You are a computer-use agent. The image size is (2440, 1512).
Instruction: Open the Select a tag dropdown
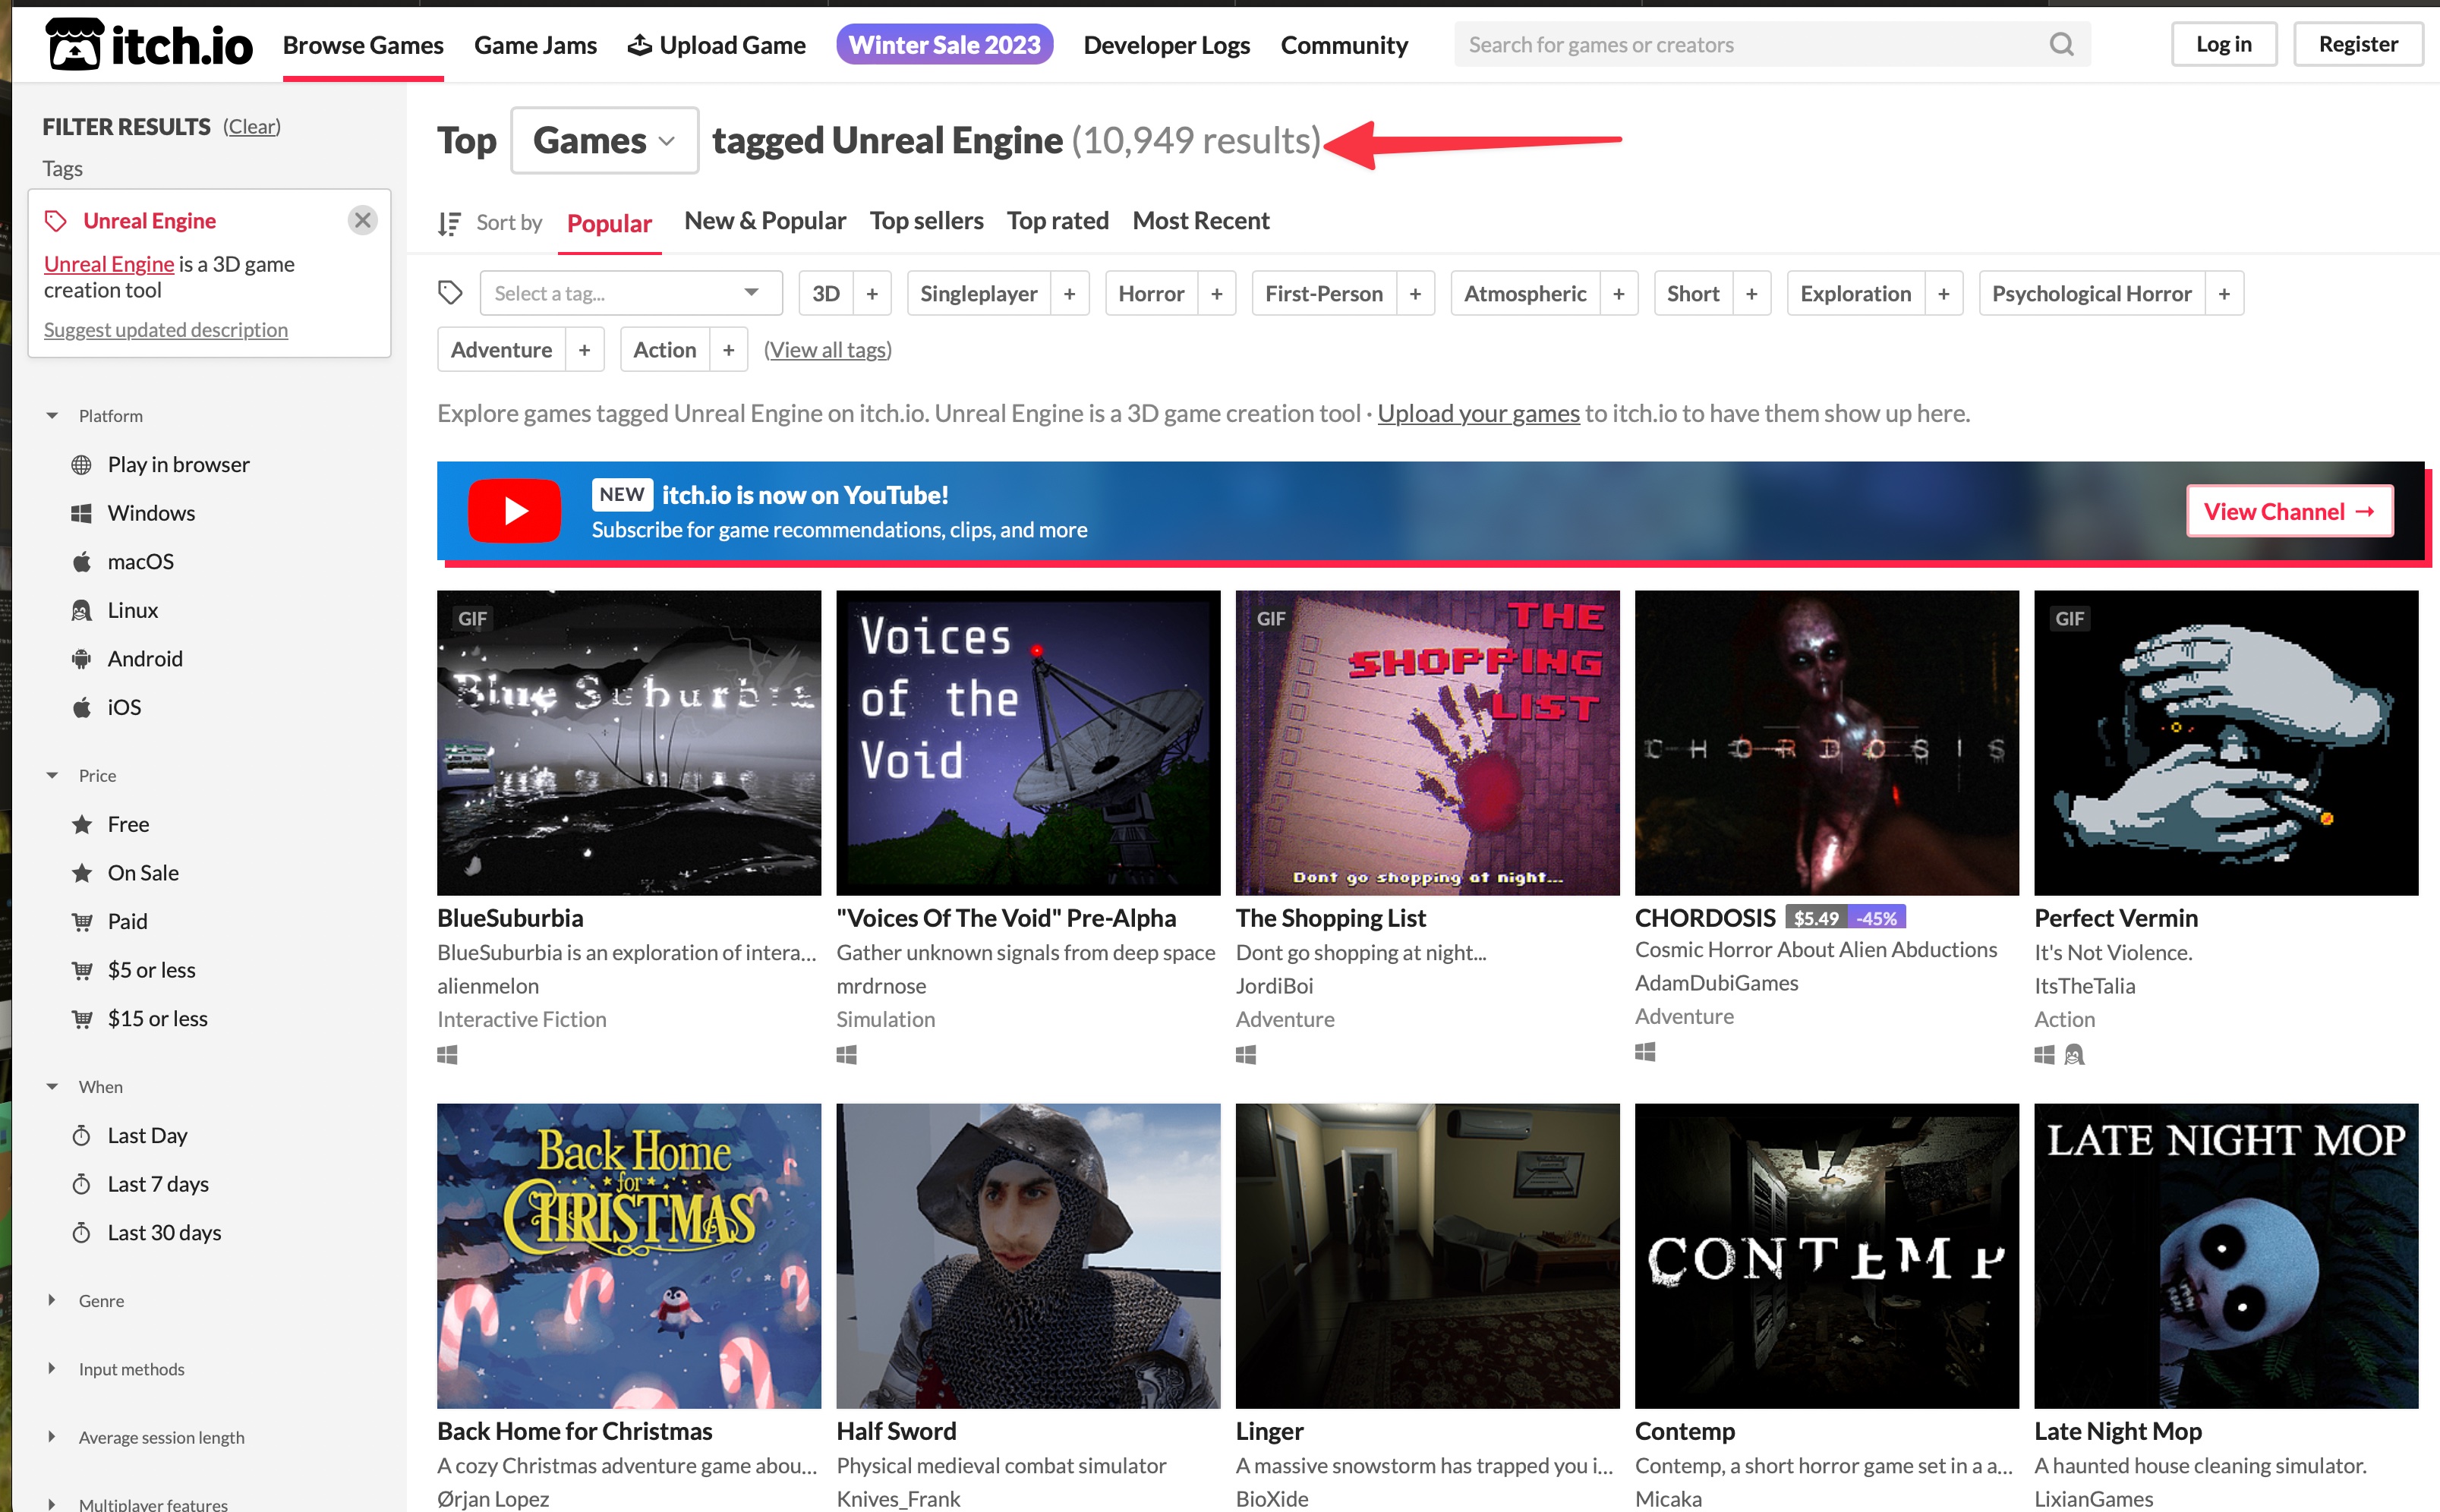tap(630, 293)
